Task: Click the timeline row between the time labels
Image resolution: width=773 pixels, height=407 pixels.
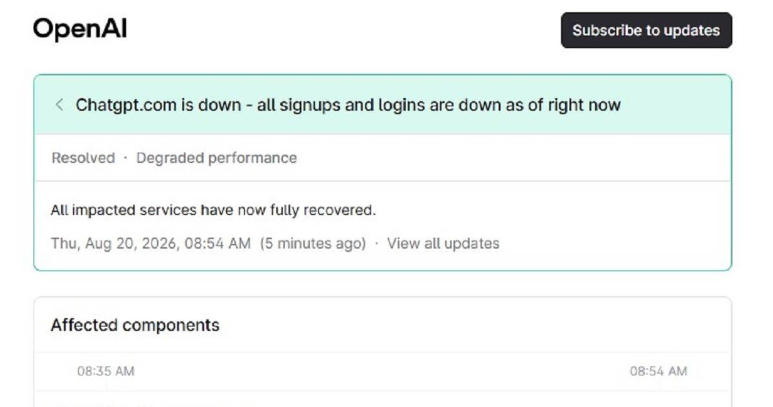Action: pyautogui.click(x=383, y=372)
